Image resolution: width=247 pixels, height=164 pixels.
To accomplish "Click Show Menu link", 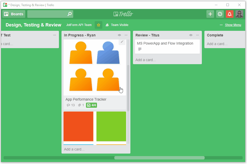I will click(x=233, y=25).
